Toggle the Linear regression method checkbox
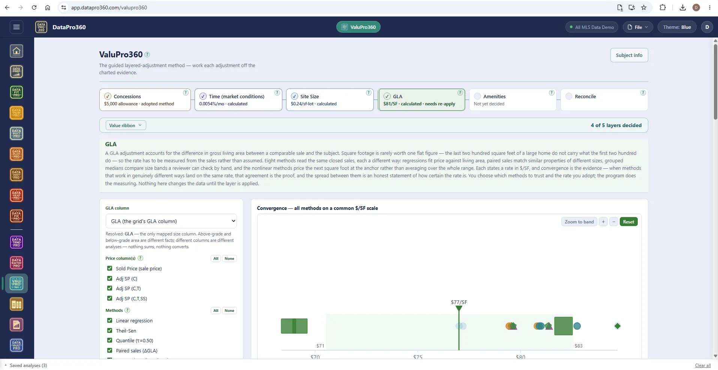 [109, 321]
